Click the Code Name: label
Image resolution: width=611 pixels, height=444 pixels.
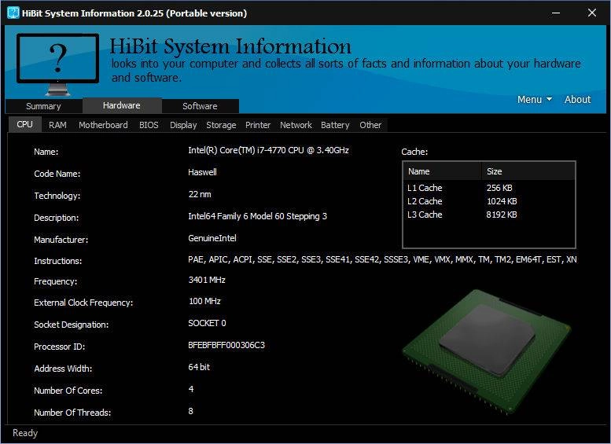(x=57, y=174)
